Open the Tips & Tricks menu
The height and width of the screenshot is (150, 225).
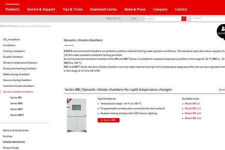[73, 9]
